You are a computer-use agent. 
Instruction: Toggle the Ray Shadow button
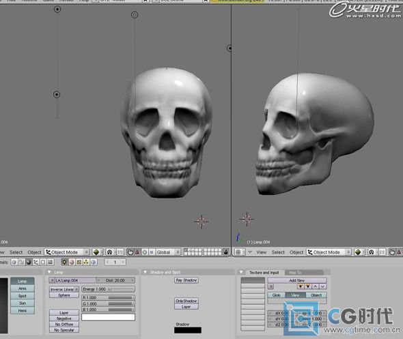click(x=186, y=280)
